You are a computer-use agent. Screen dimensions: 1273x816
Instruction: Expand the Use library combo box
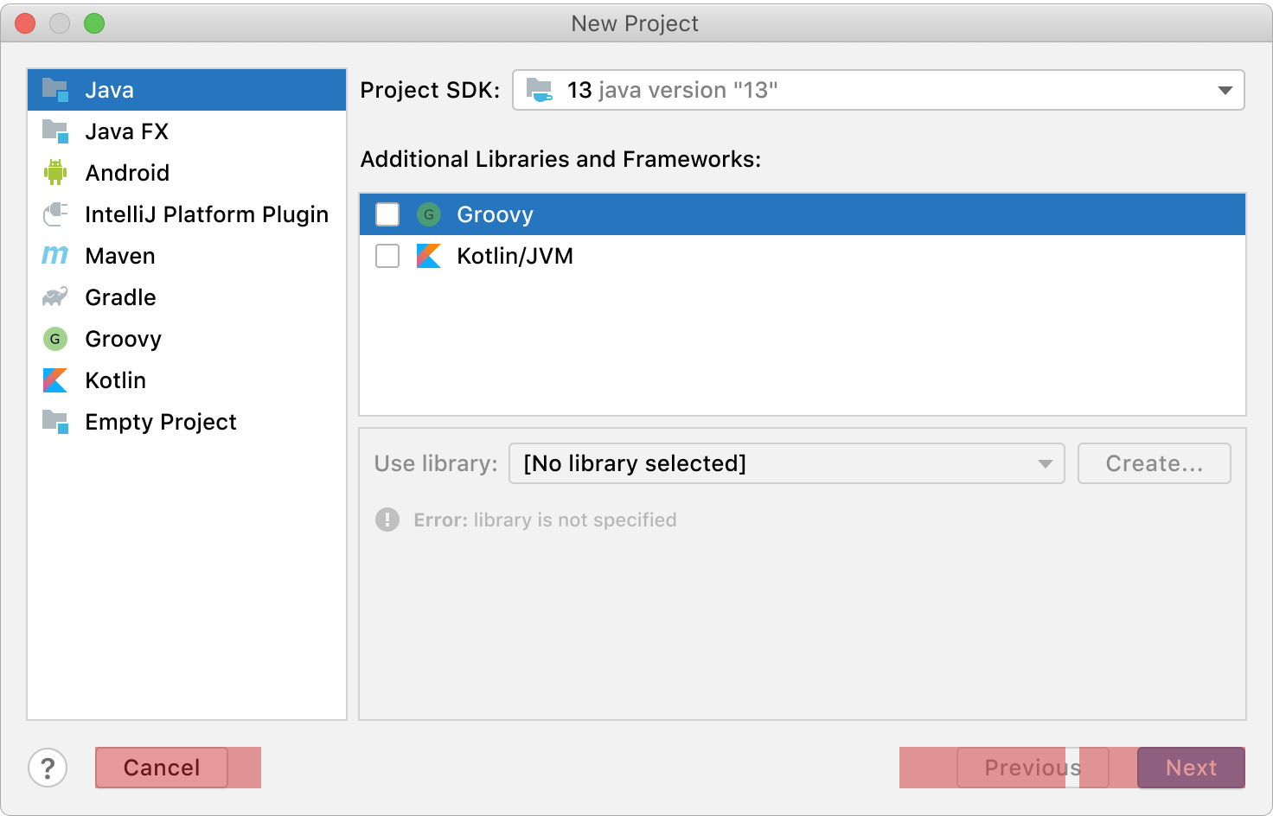786,463
